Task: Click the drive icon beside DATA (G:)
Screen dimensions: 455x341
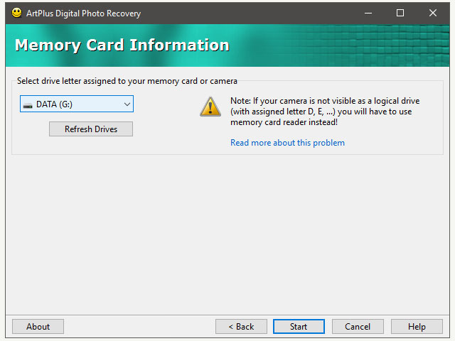Action: pos(28,104)
